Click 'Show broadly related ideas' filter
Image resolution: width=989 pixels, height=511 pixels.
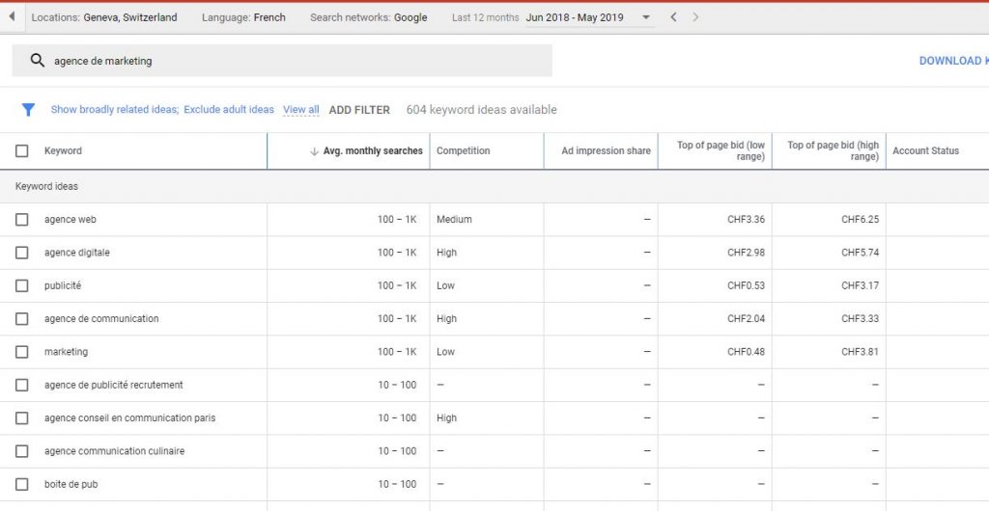115,110
